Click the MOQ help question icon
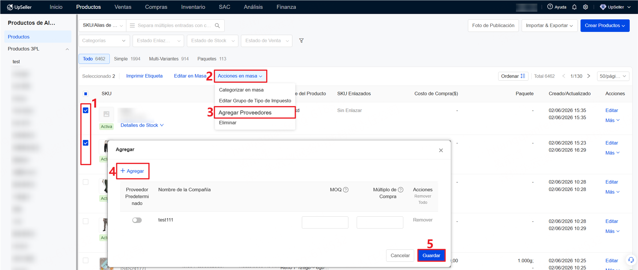The image size is (638, 270). pyautogui.click(x=346, y=190)
